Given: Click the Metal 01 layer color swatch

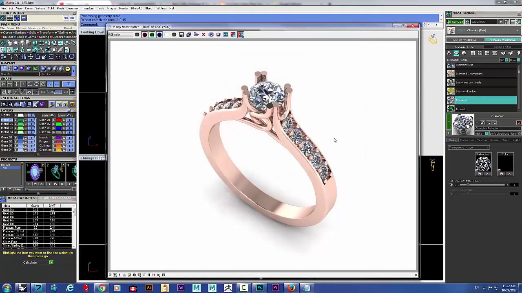Looking at the screenshot, I should point(20,120).
